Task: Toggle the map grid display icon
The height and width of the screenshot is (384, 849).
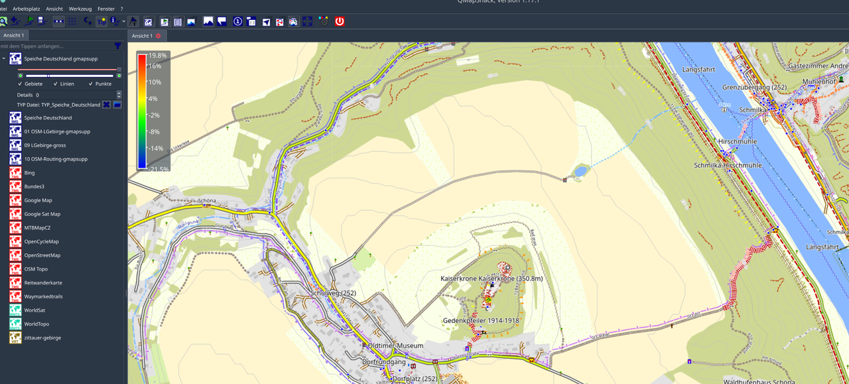Action: (x=72, y=21)
